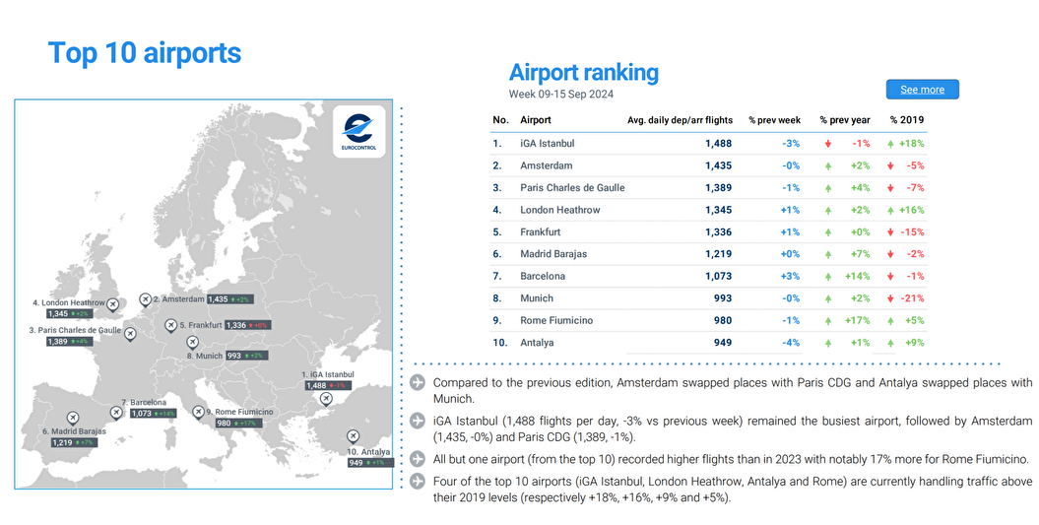Click the iGA Istanbul airplane map marker

(326, 398)
